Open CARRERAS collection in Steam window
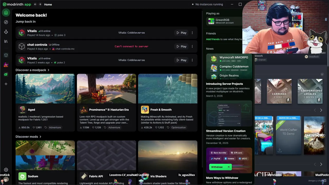This screenshot has width=329, height=185. tap(279, 91)
